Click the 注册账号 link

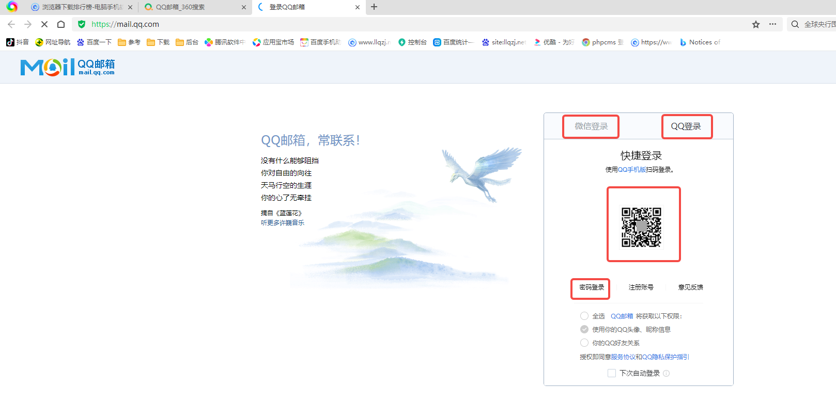click(641, 287)
